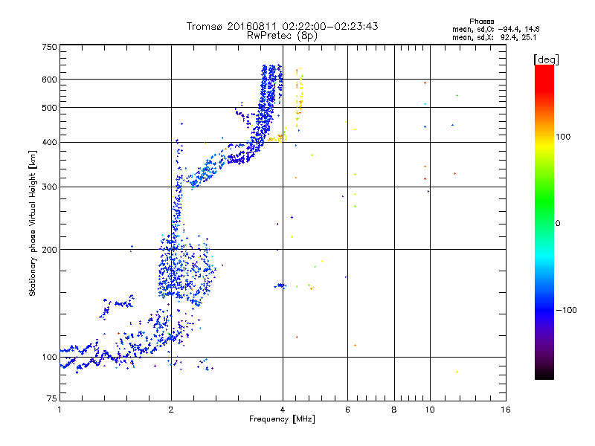Select the "mean, sd,X: 92.4, 25.1" line
The width and height of the screenshot is (595, 446).
(494, 37)
